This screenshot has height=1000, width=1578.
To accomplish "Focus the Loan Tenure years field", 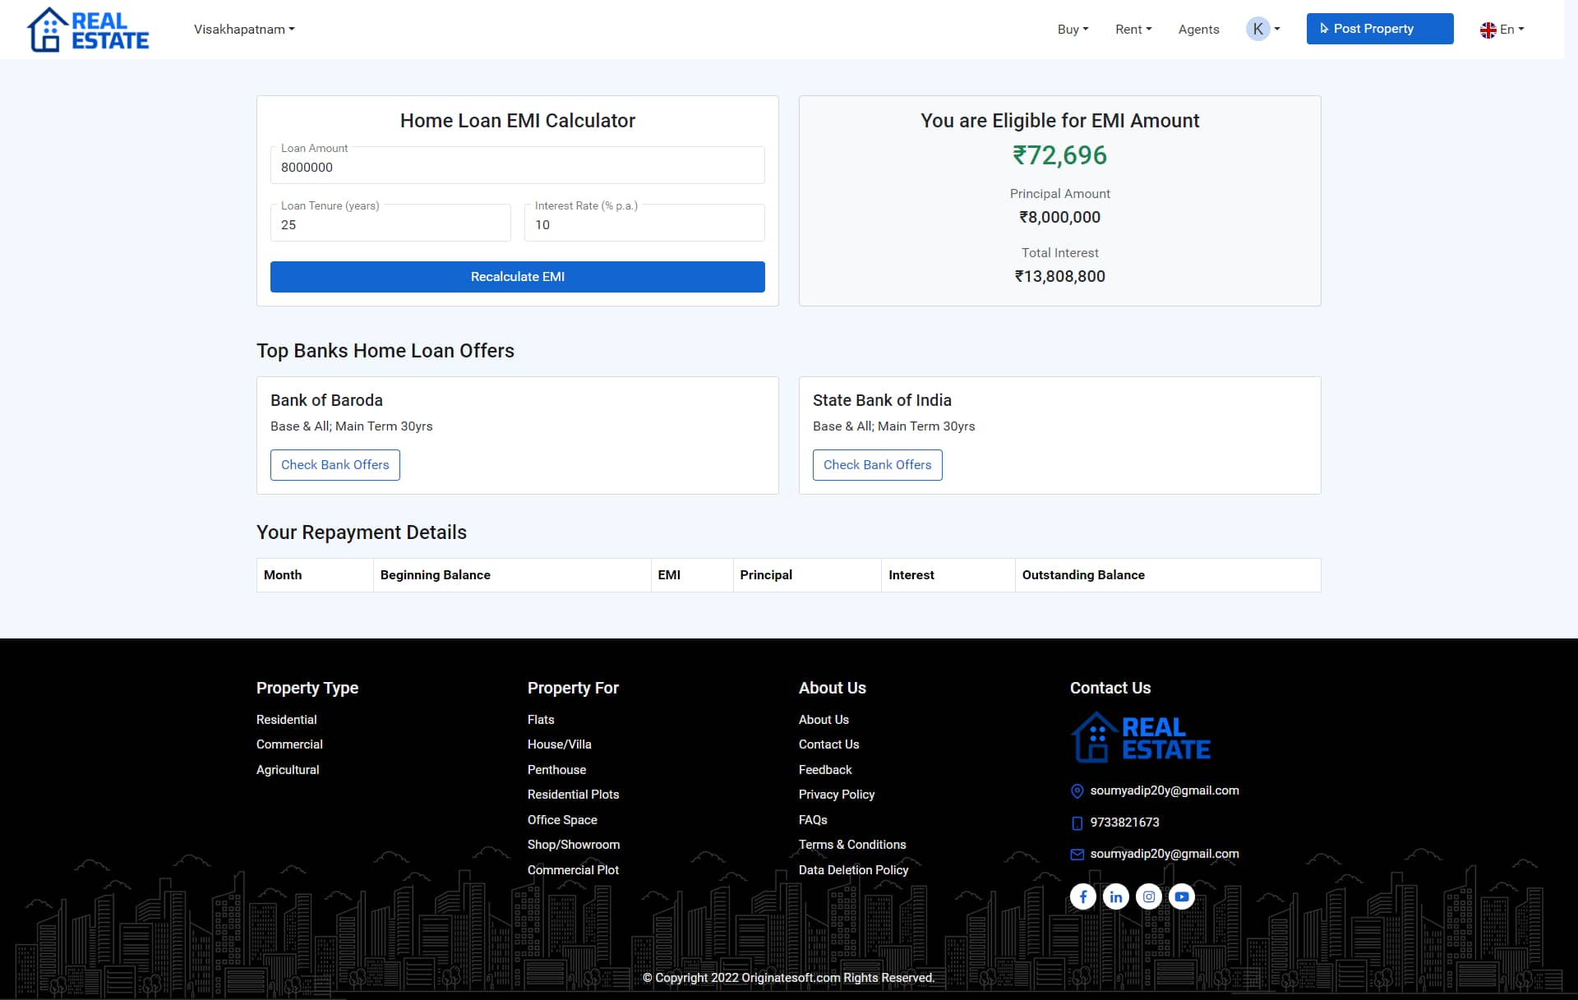I will coord(390,223).
